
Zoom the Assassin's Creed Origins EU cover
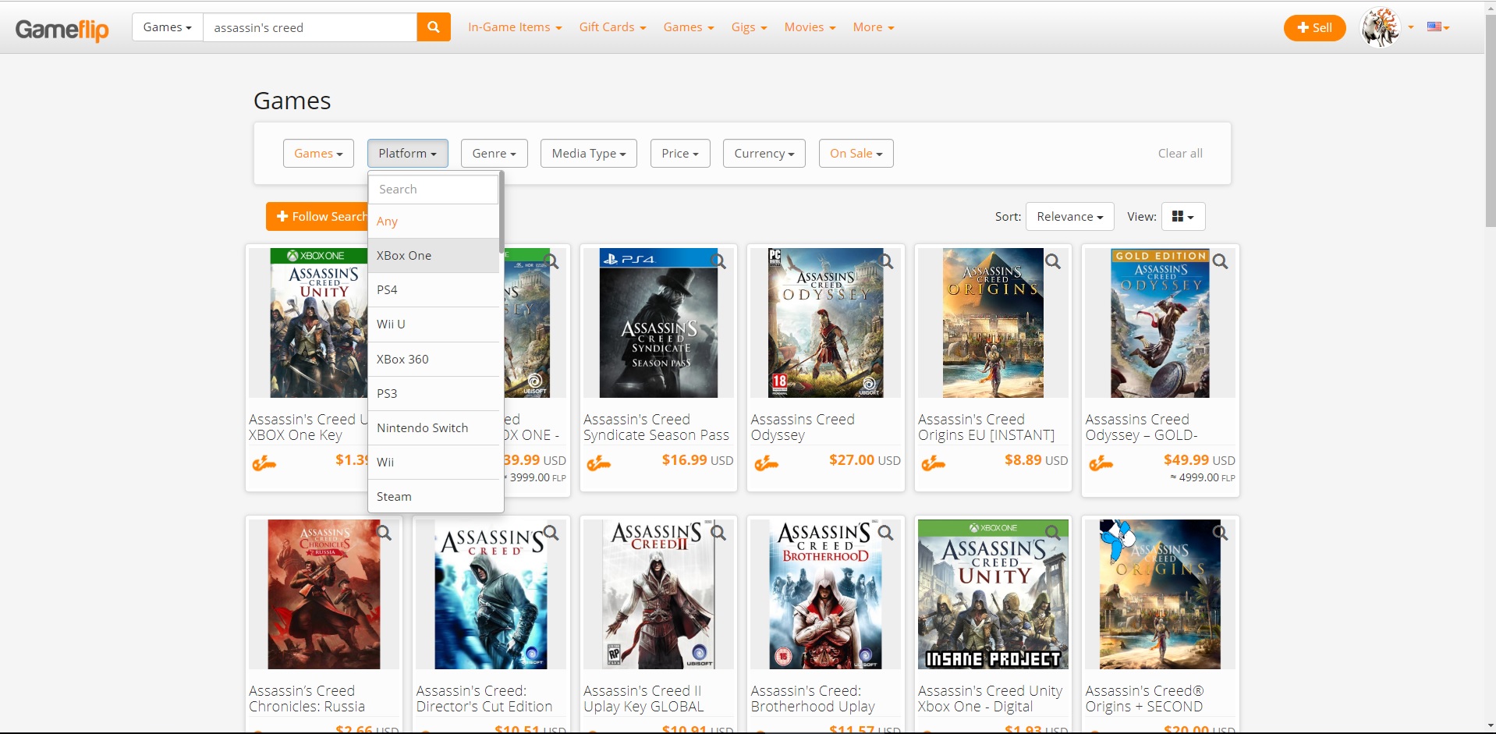[x=1053, y=261]
